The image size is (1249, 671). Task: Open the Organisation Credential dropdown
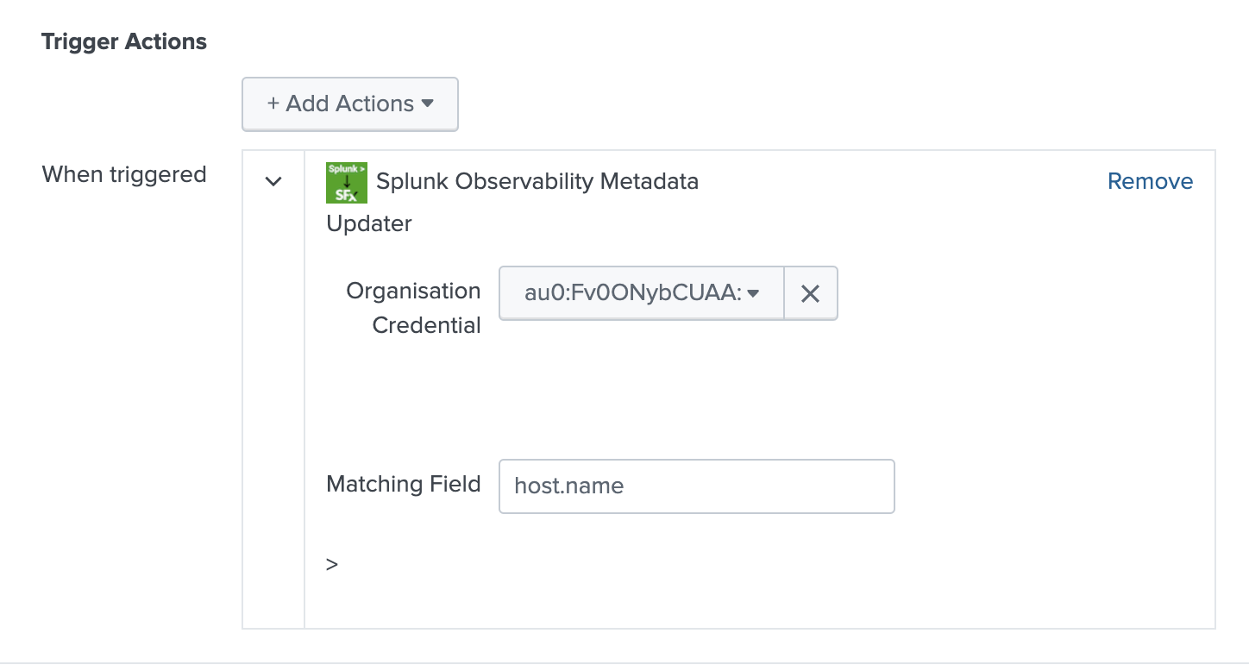coord(642,293)
